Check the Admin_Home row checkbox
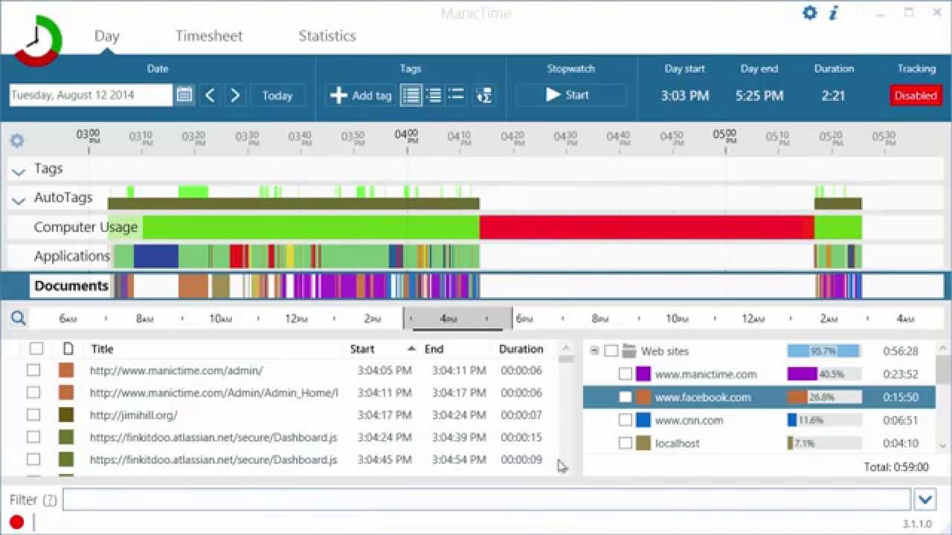The image size is (952, 535). (33, 392)
